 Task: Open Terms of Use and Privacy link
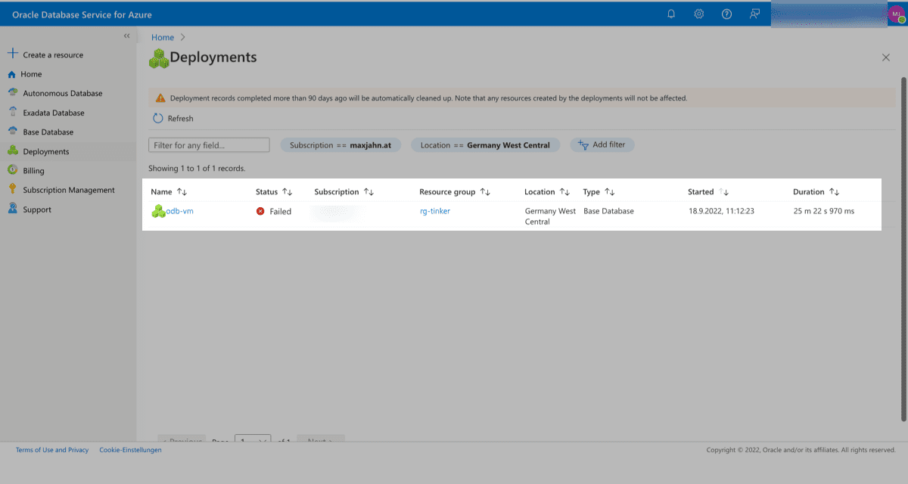click(52, 450)
